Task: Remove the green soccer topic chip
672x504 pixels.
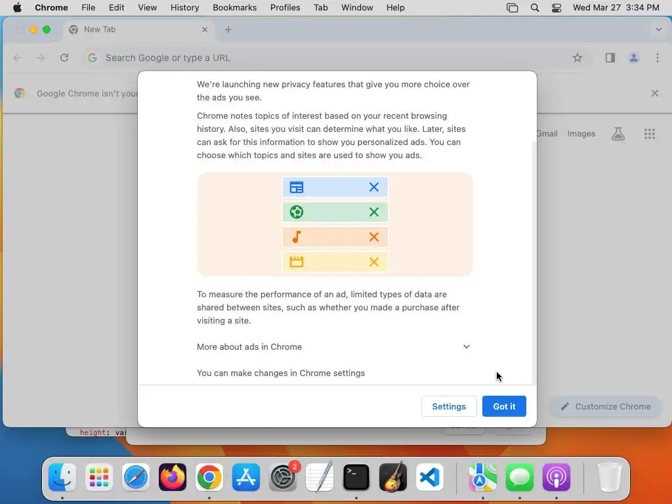Action: click(x=373, y=212)
